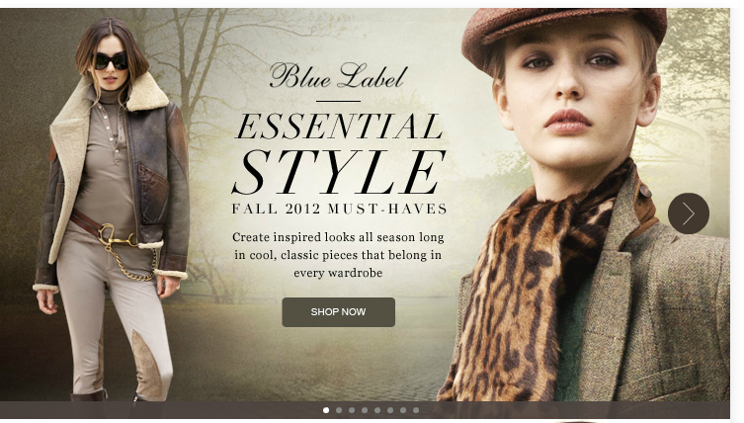This screenshot has height=423, width=744.
Task: Choose the sixth carousel slide dot
Action: tap(390, 410)
